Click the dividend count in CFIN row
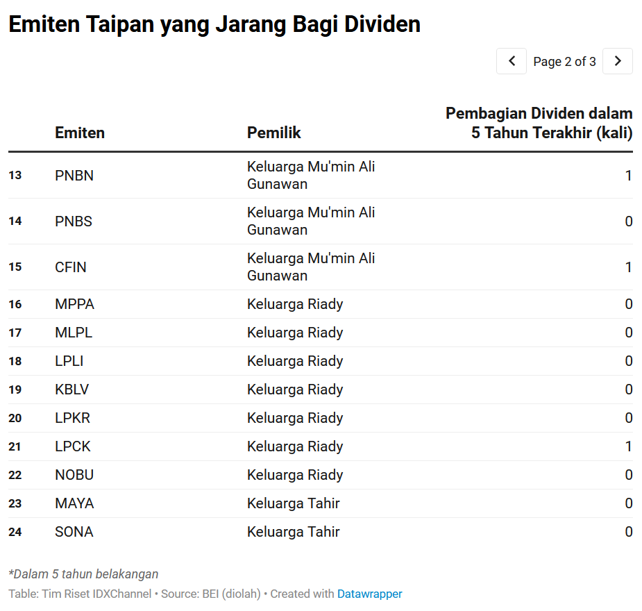The width and height of the screenshot is (642, 611). [629, 267]
